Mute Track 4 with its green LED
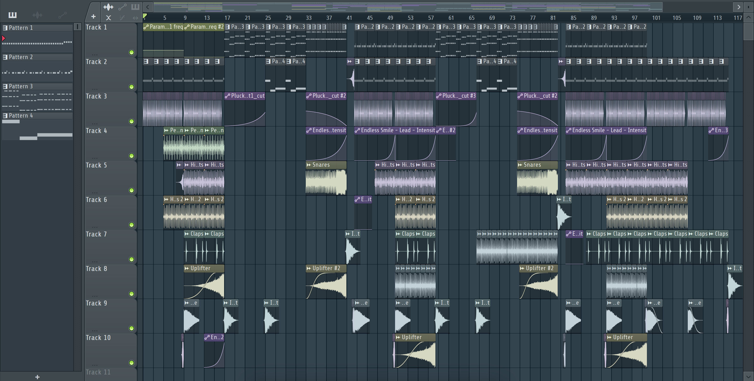The width and height of the screenshot is (754, 381). 131,156
